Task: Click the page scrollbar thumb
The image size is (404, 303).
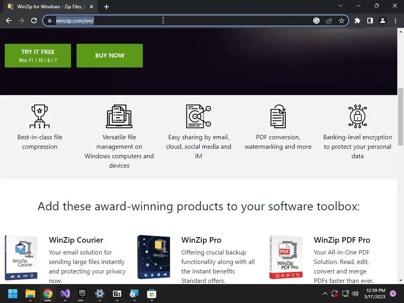Action: point(400,117)
